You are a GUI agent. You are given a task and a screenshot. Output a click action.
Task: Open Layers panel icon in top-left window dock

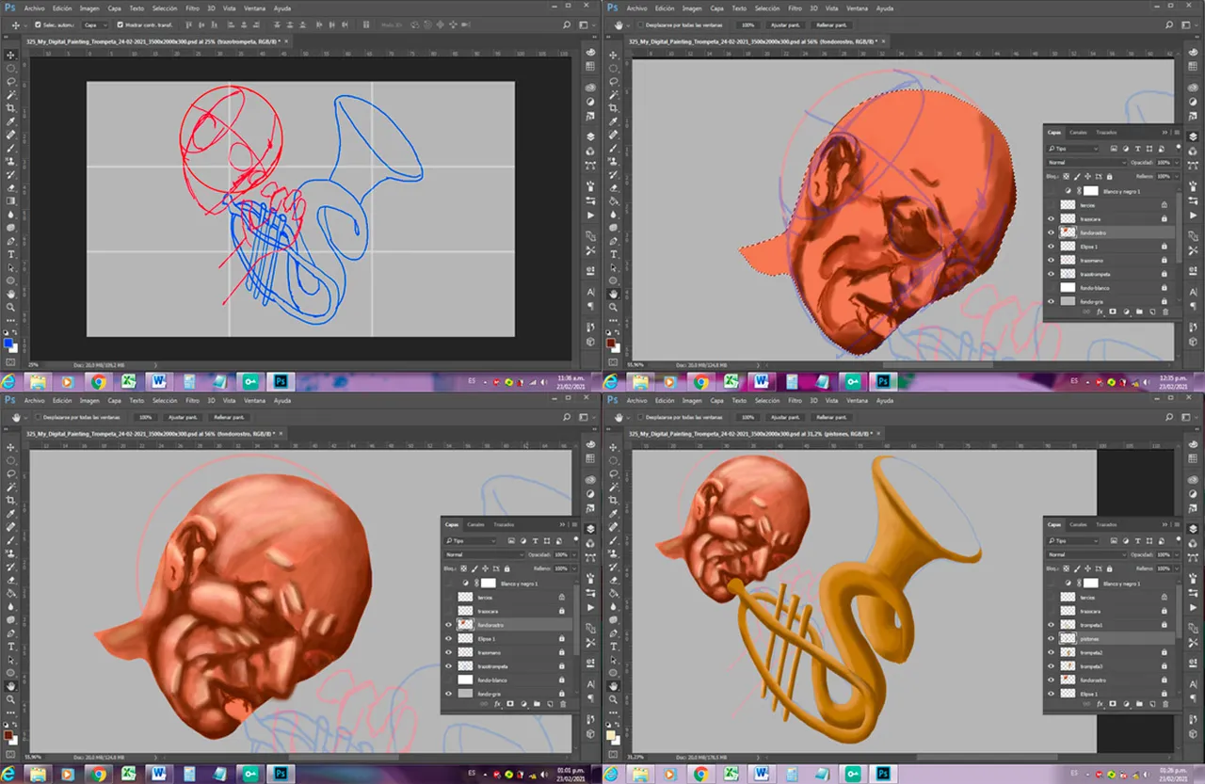click(589, 136)
